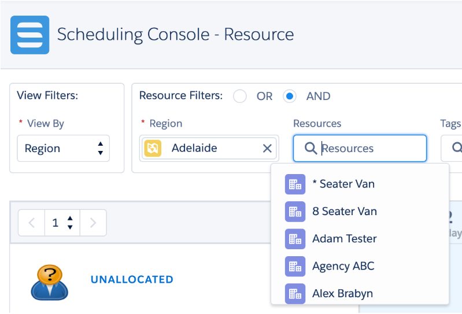Image resolution: width=462 pixels, height=314 pixels.
Task: Pick 8 Seater Van from the list
Action: click(344, 212)
